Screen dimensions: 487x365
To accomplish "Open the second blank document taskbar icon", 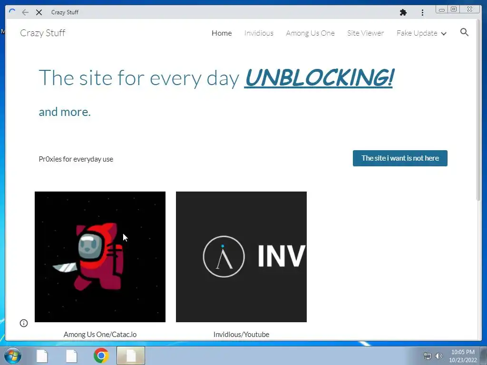I will (x=71, y=355).
